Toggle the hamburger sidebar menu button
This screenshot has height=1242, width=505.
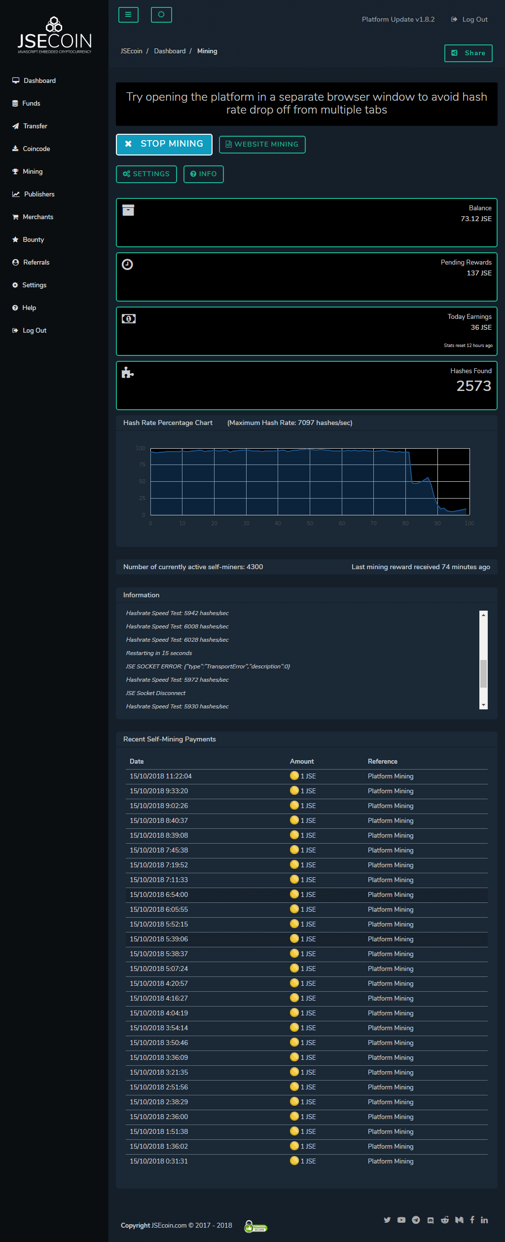click(x=128, y=15)
